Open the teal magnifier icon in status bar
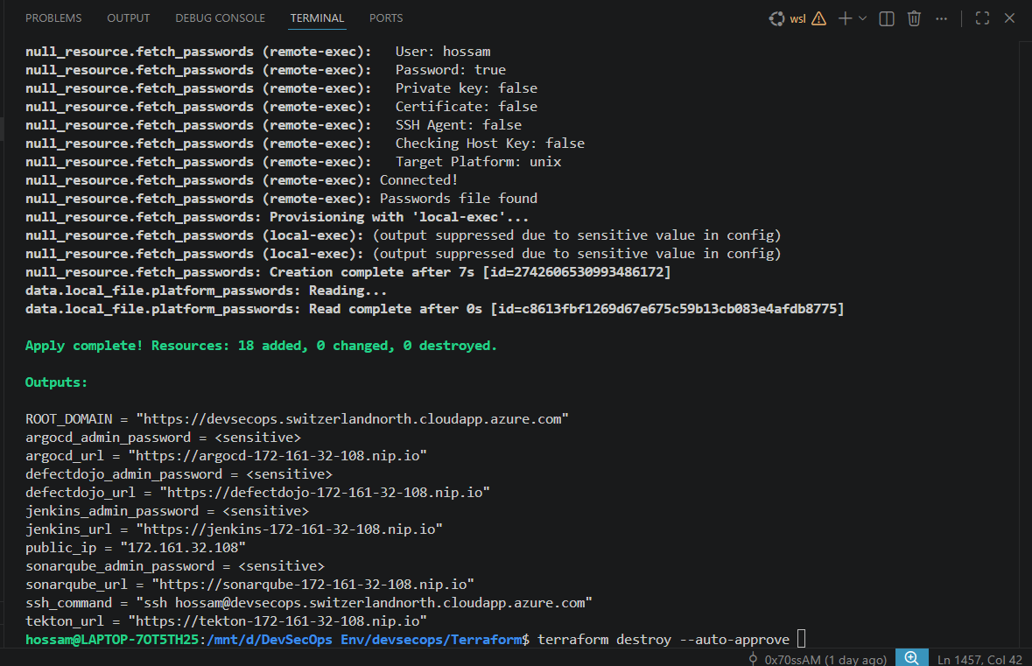 [911, 656]
